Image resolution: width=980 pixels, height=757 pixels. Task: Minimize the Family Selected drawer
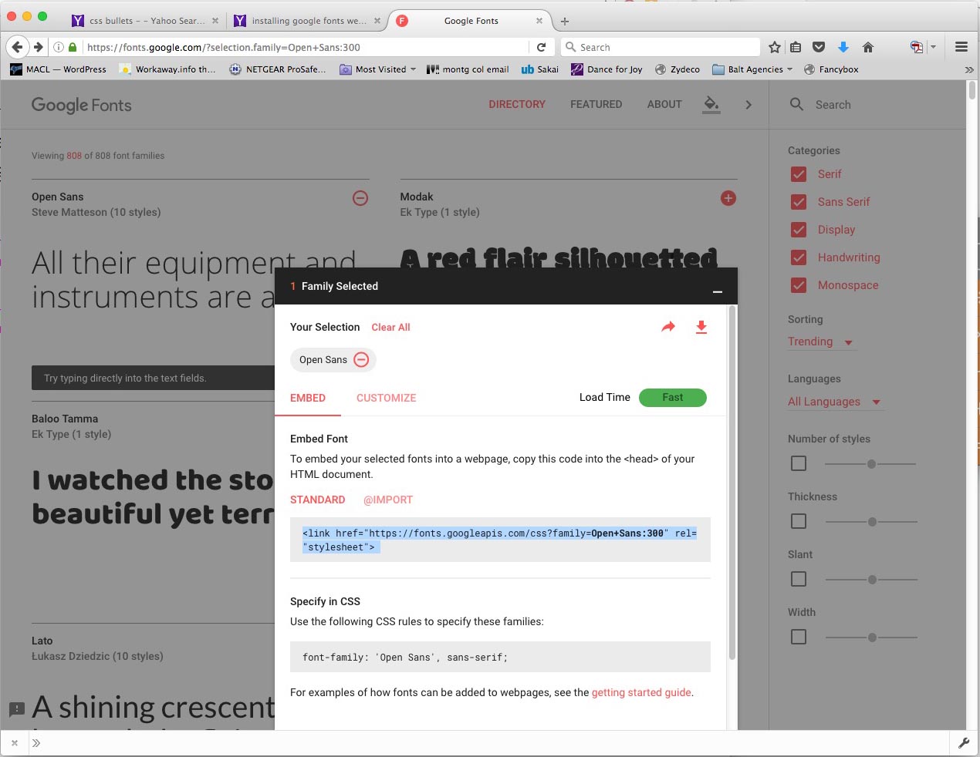pos(718,291)
